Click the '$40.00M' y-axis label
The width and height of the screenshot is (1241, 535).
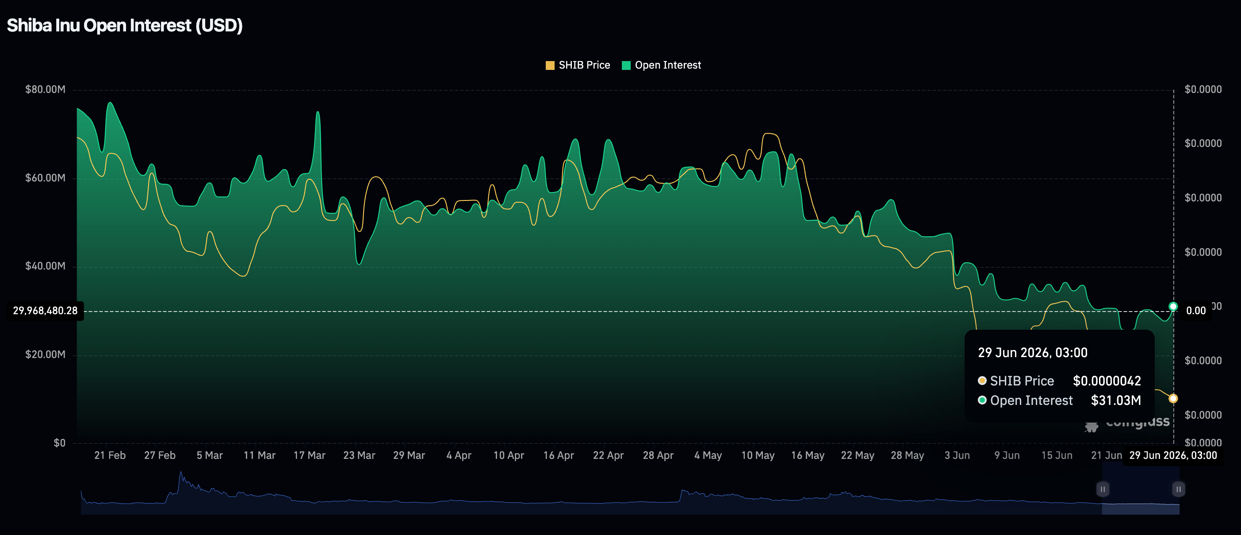[x=45, y=266]
